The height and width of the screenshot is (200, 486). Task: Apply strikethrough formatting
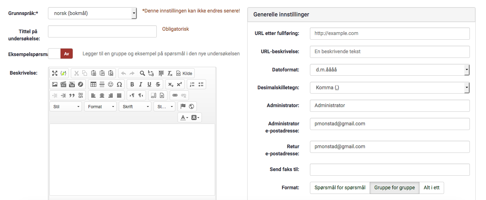click(x=158, y=85)
